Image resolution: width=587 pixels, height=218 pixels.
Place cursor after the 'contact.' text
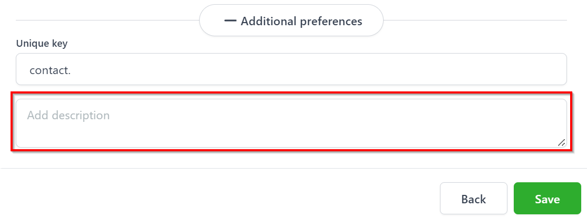(x=72, y=70)
